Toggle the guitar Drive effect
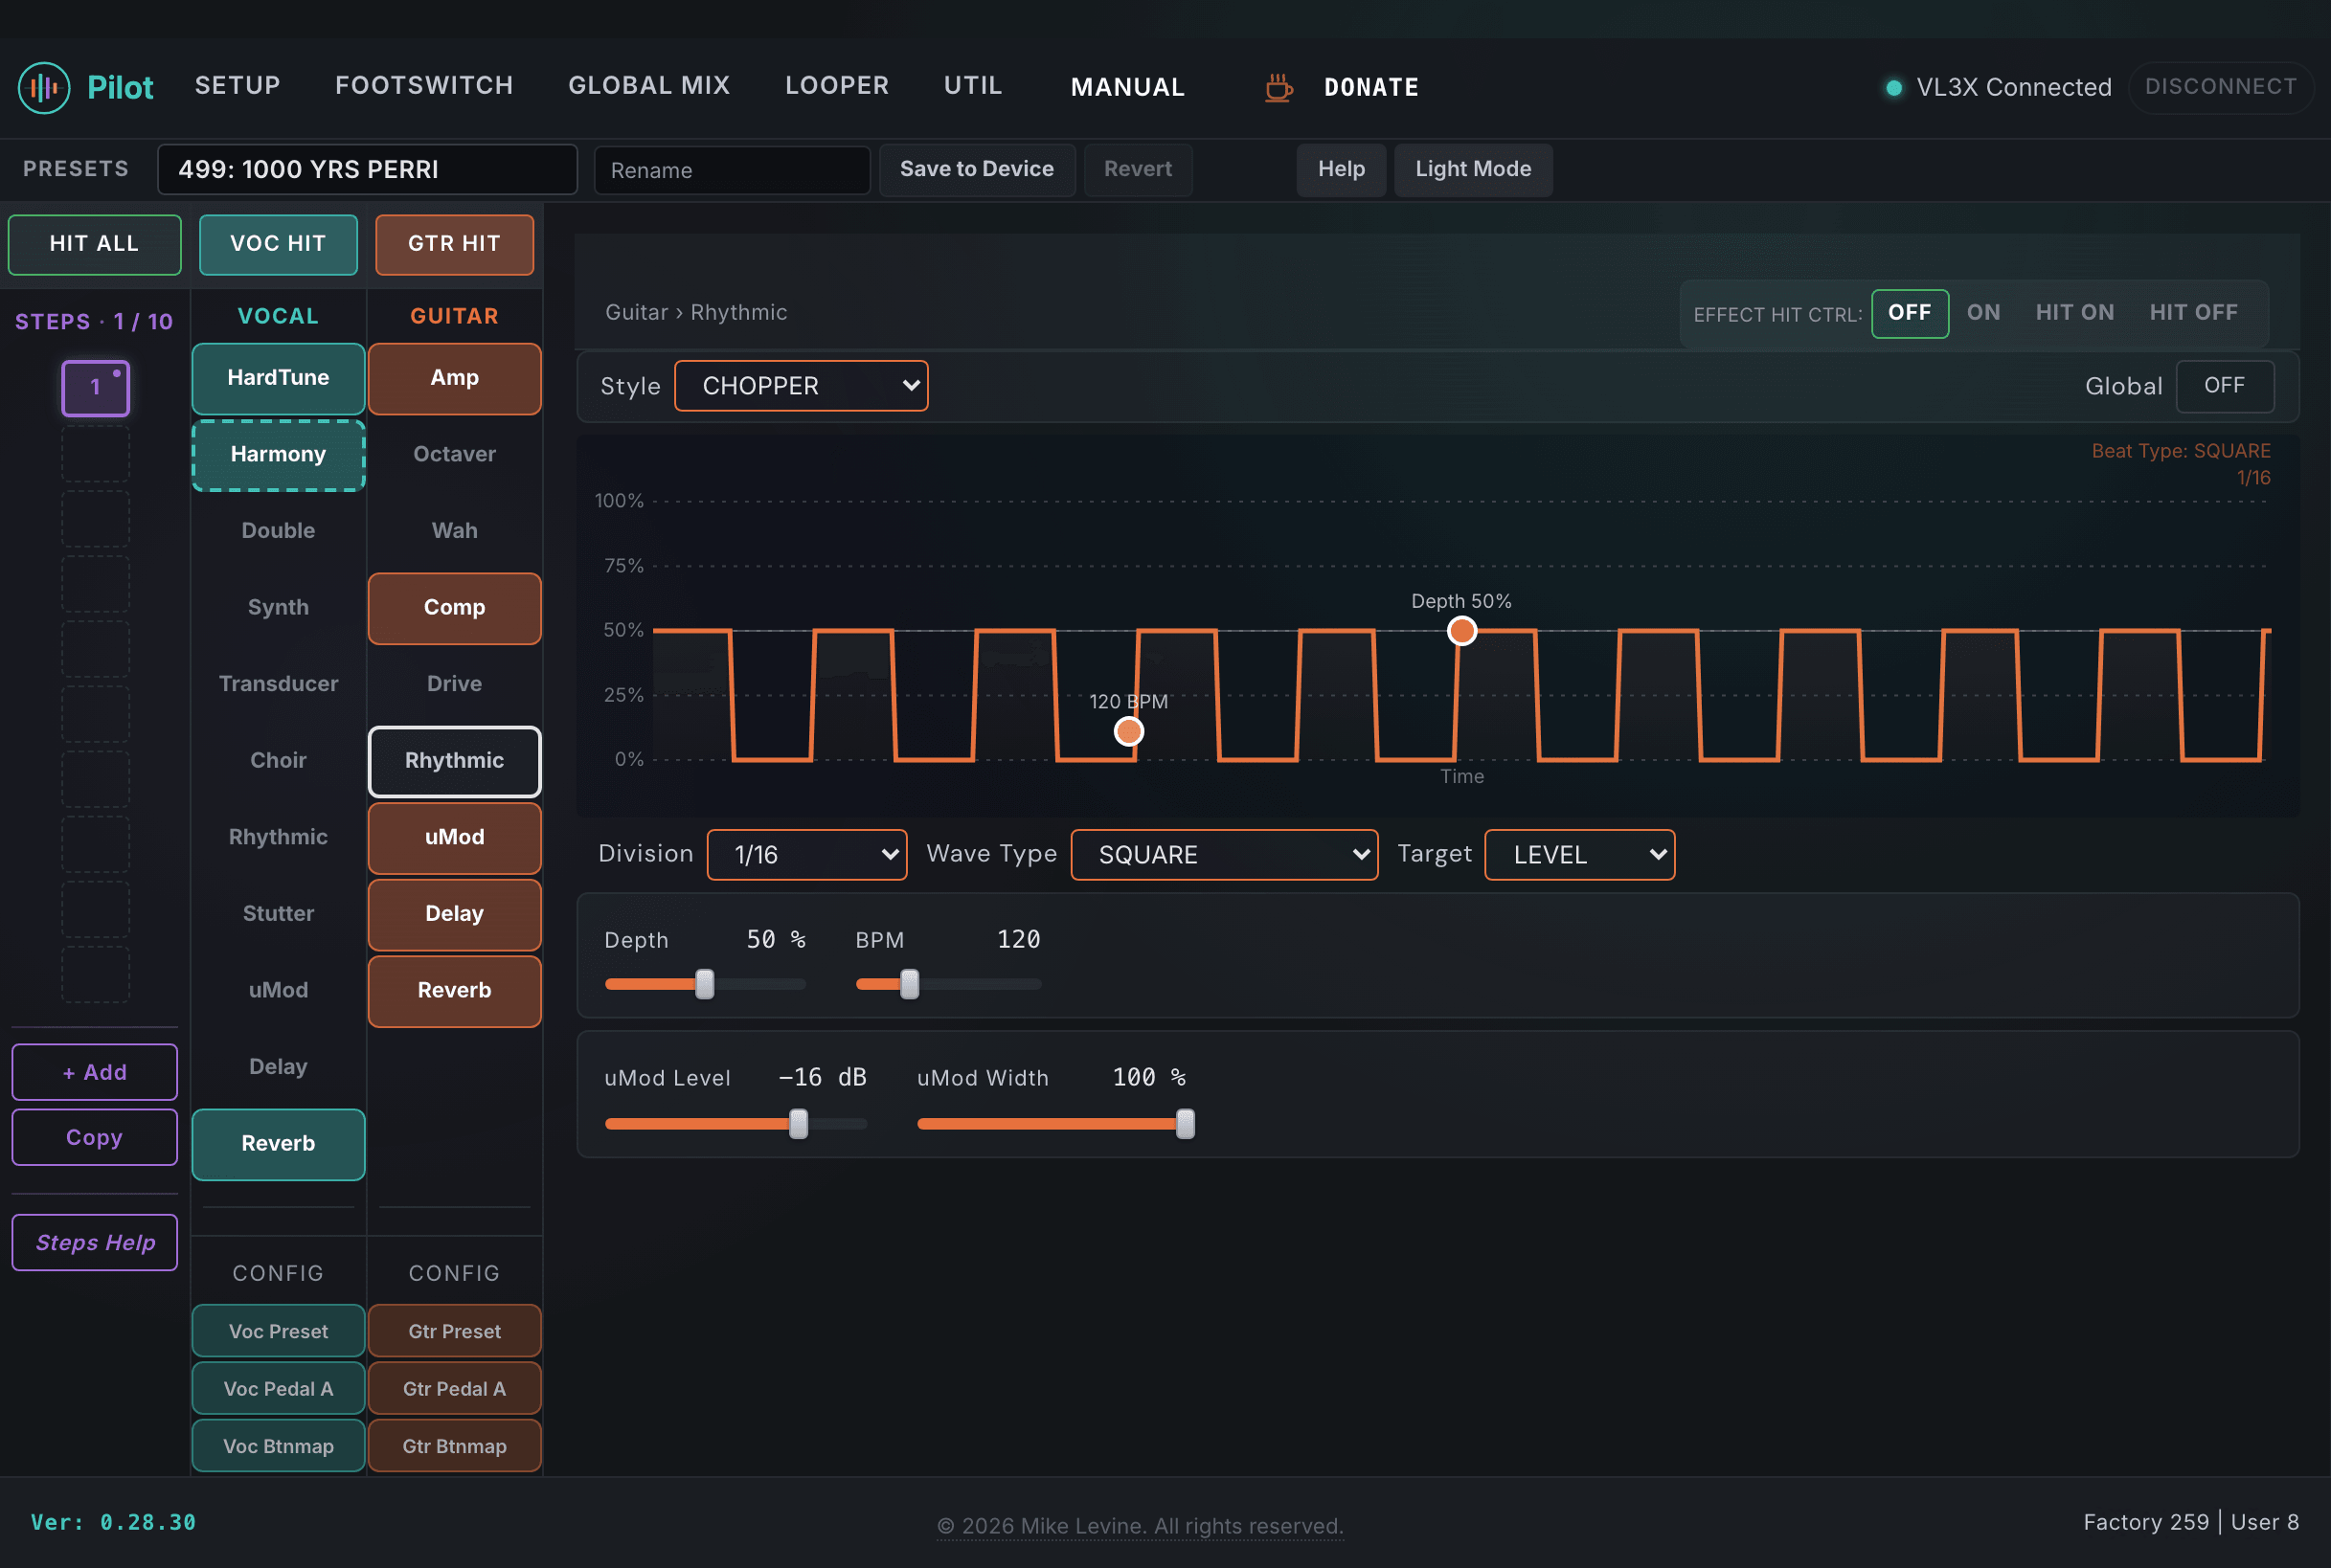2331x1568 pixels. [x=454, y=684]
